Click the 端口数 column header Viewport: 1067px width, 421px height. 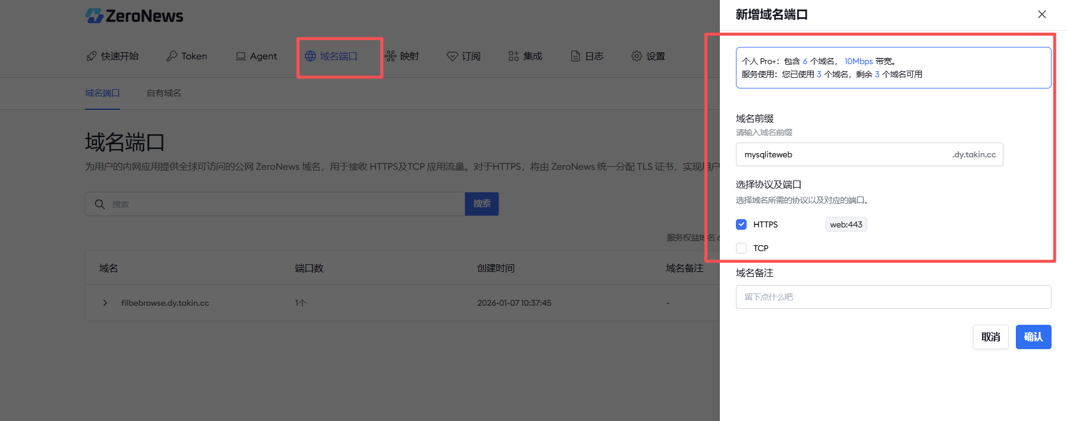coord(309,268)
